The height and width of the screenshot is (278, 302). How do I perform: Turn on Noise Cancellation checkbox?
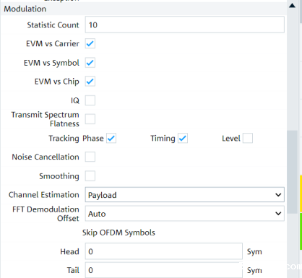tap(90, 157)
